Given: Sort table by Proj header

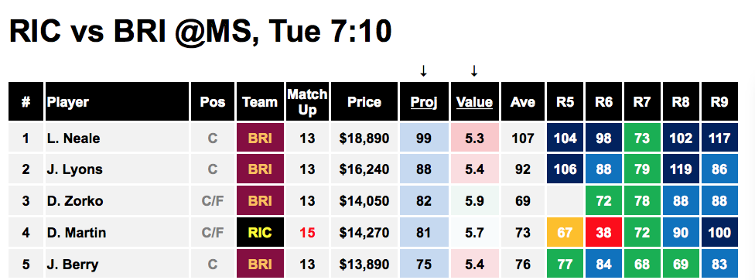Looking at the screenshot, I should [424, 102].
